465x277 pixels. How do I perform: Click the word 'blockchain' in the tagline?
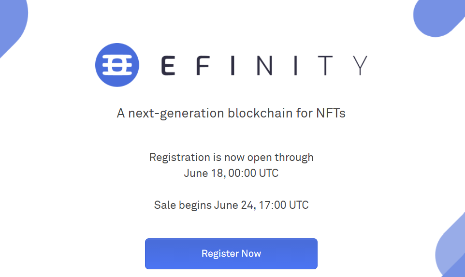coord(260,113)
